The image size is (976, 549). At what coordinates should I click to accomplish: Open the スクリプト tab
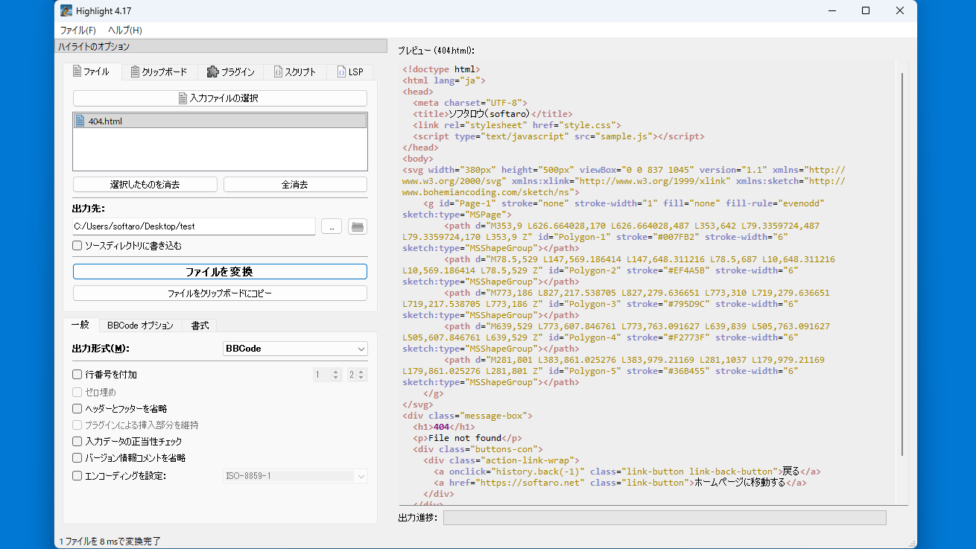[x=295, y=72]
